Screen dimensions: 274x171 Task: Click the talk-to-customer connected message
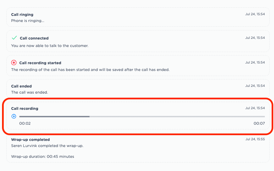coord(50,45)
